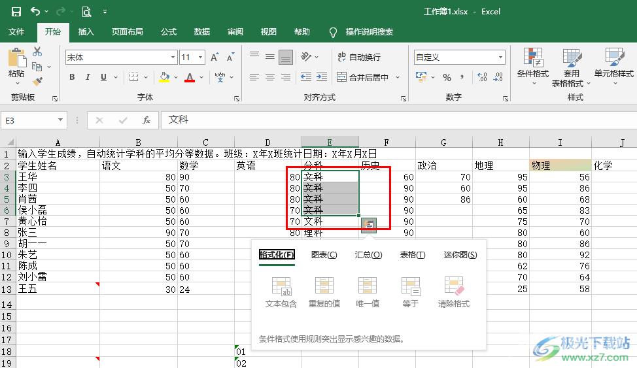Viewport: 637px width, 368px height.
Task: Choose 重复的值 formatting option
Action: tap(324, 292)
